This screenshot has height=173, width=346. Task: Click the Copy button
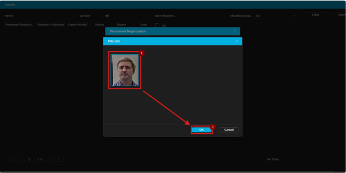tap(143, 25)
